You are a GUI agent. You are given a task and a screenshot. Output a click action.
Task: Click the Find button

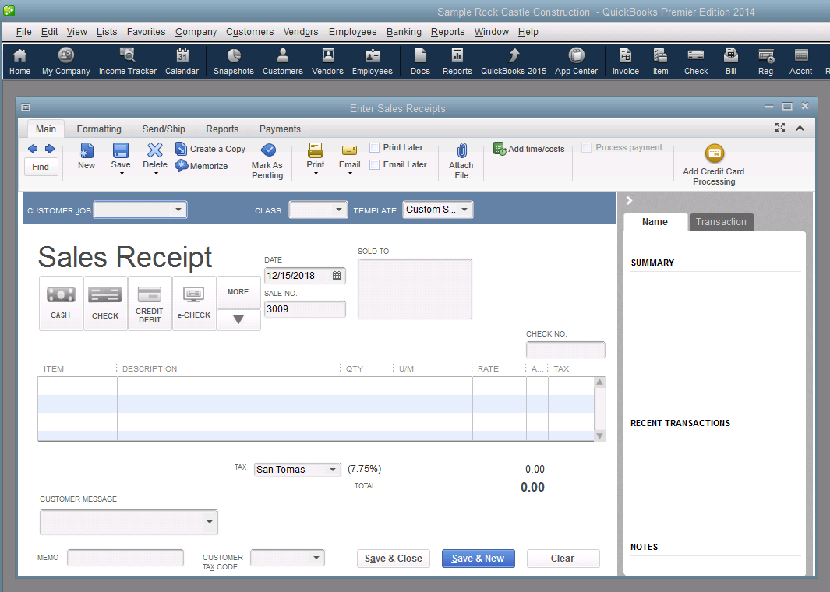(x=41, y=167)
